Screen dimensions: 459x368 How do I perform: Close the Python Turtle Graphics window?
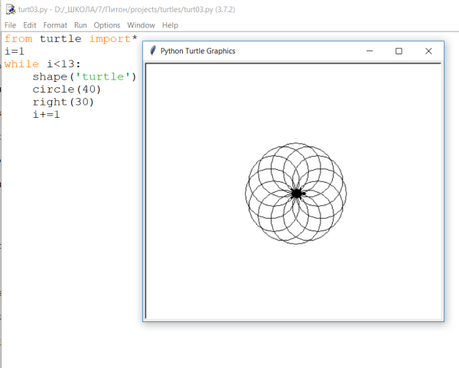(428, 50)
